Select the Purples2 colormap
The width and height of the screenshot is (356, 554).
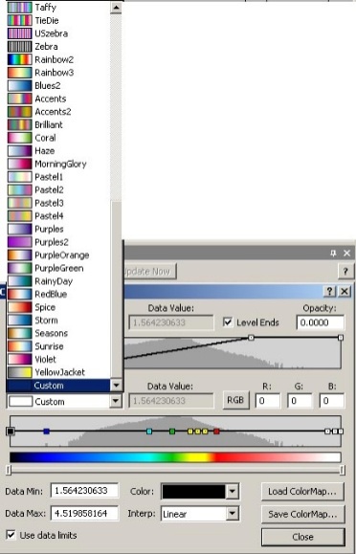click(58, 242)
